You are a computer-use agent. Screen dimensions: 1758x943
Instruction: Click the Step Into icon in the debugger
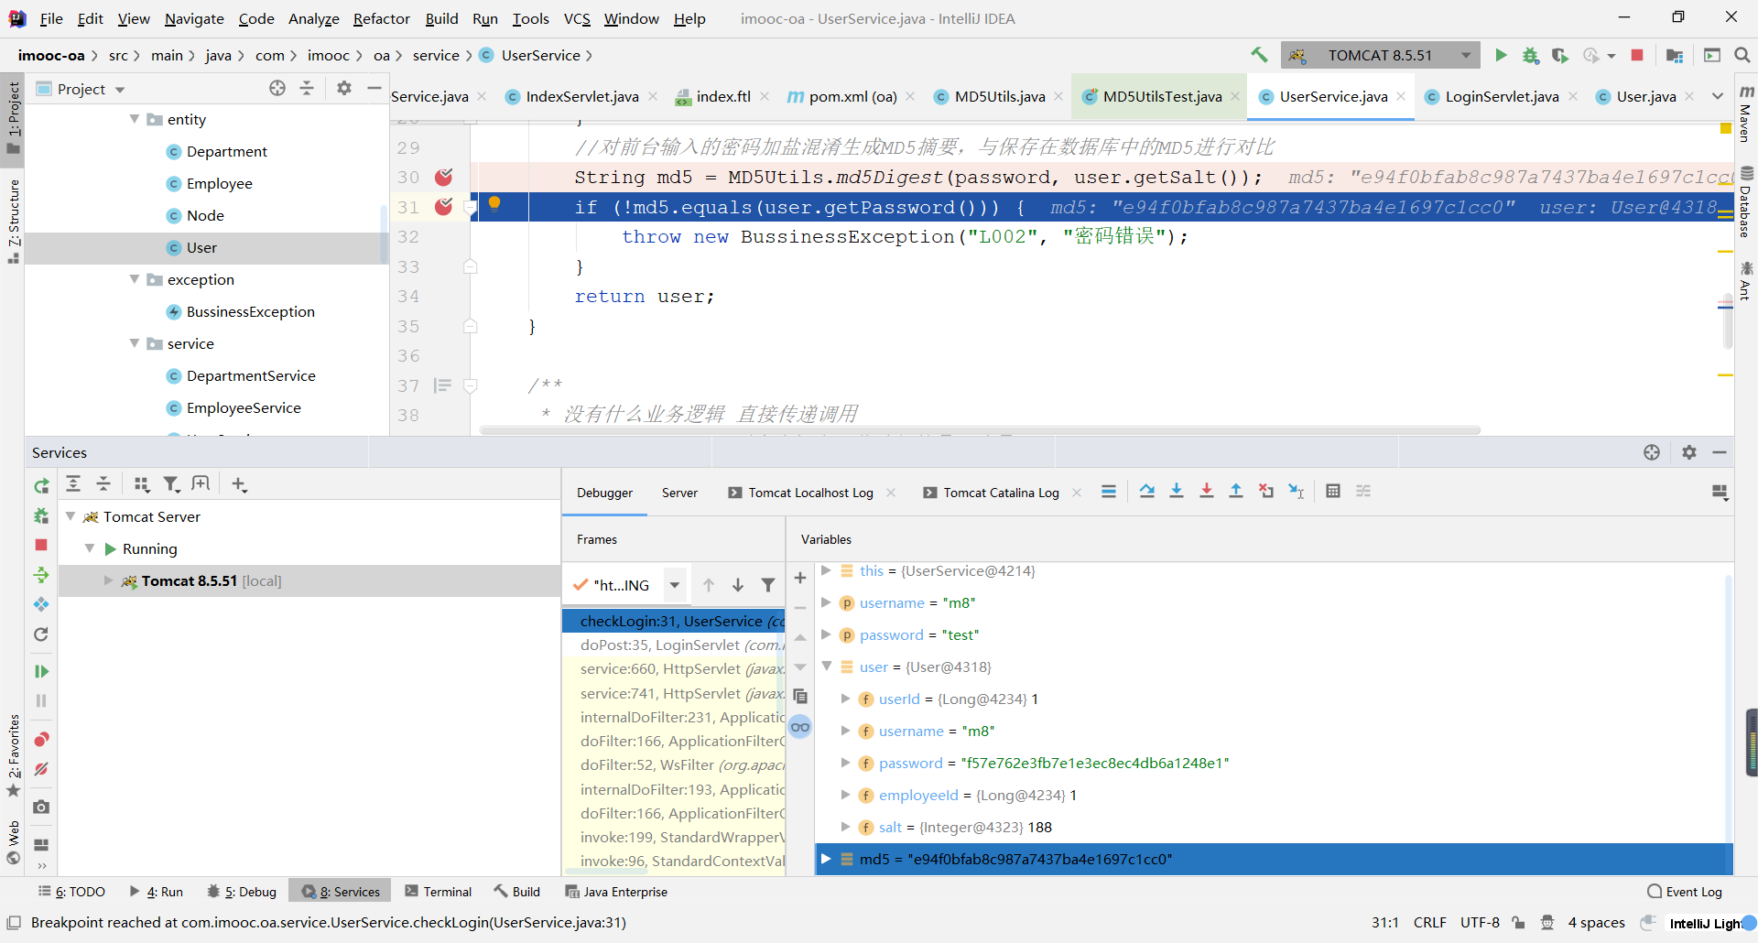(1177, 492)
